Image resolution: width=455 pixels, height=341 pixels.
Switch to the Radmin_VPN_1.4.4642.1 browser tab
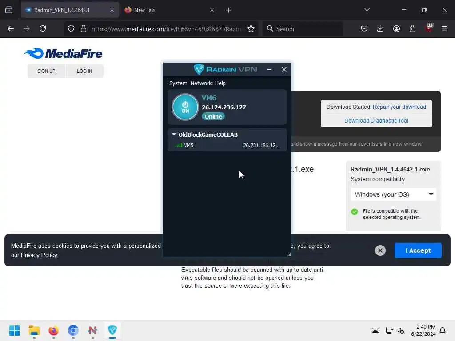tap(70, 10)
